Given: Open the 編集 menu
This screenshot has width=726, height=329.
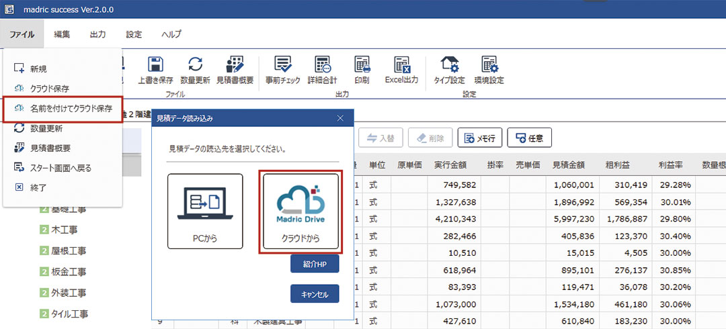Looking at the screenshot, I should [62, 34].
